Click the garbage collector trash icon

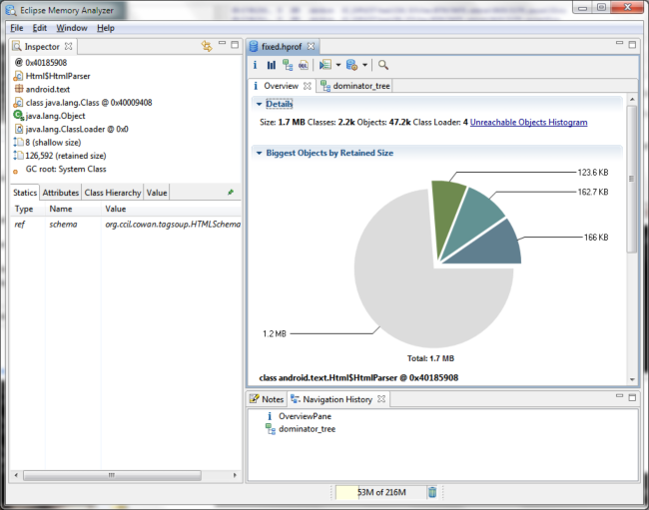pos(432,492)
